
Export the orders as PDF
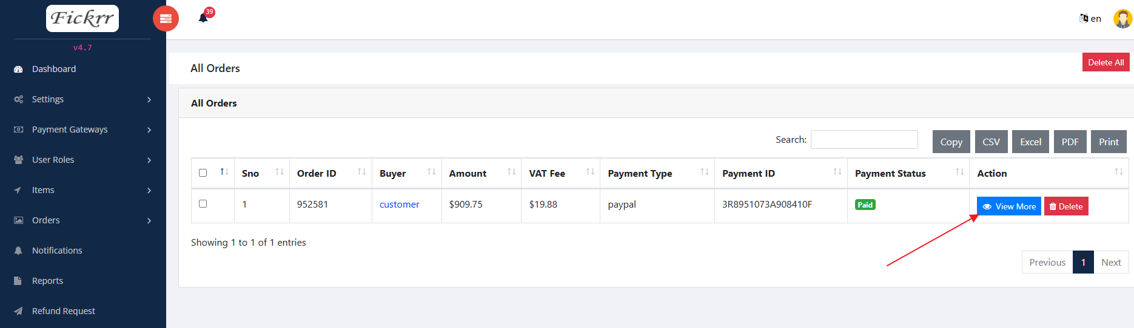pyautogui.click(x=1070, y=142)
